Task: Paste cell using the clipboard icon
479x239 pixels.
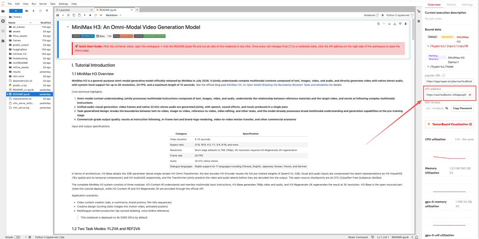Action: [79, 15]
